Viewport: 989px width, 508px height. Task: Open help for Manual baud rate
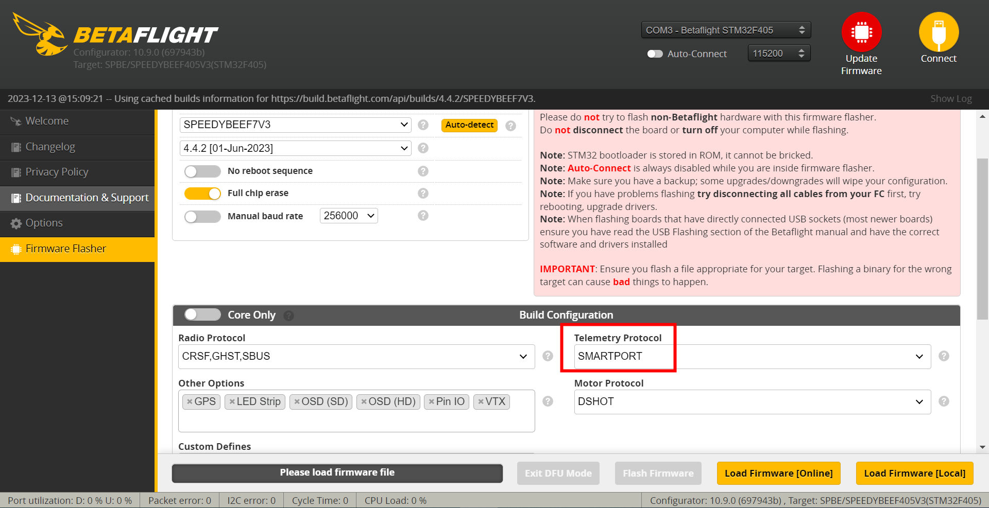pyautogui.click(x=423, y=216)
